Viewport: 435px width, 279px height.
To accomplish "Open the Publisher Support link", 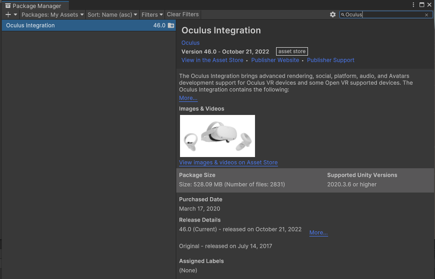I will [330, 60].
